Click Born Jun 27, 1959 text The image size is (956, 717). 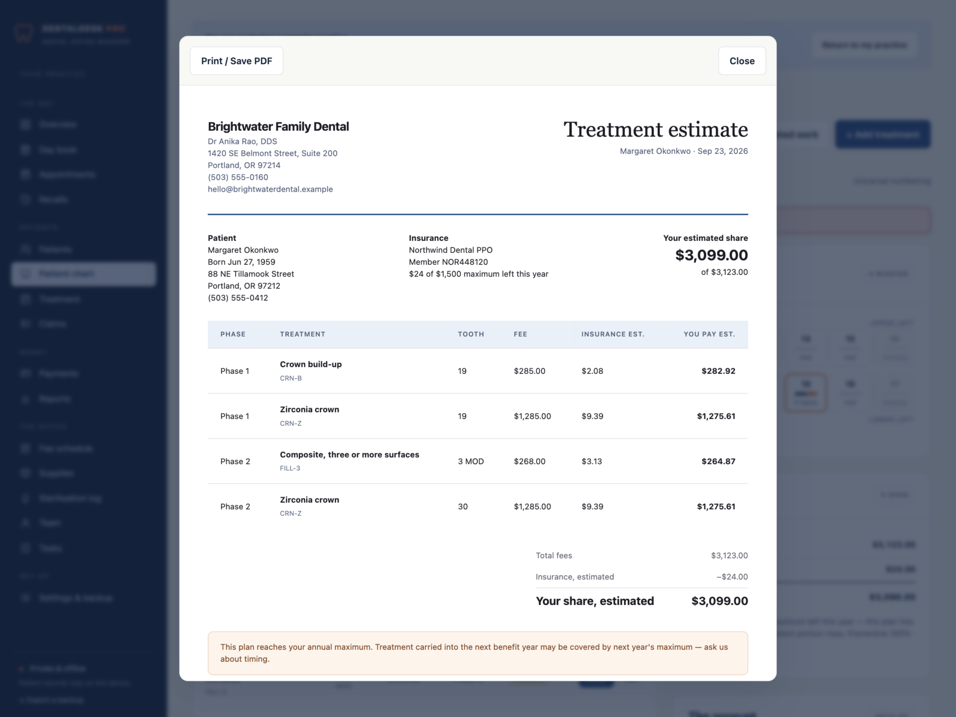(241, 262)
